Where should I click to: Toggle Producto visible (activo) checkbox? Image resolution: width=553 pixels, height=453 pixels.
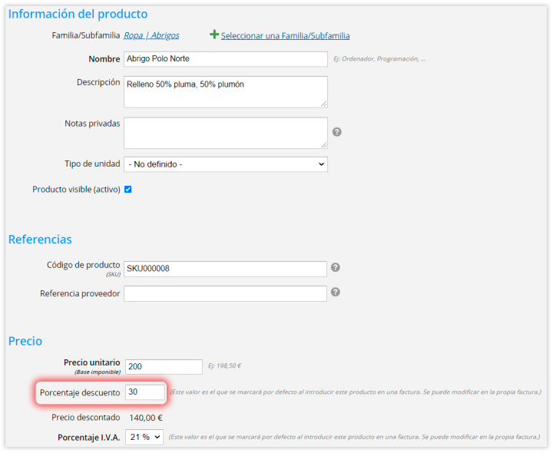click(128, 190)
